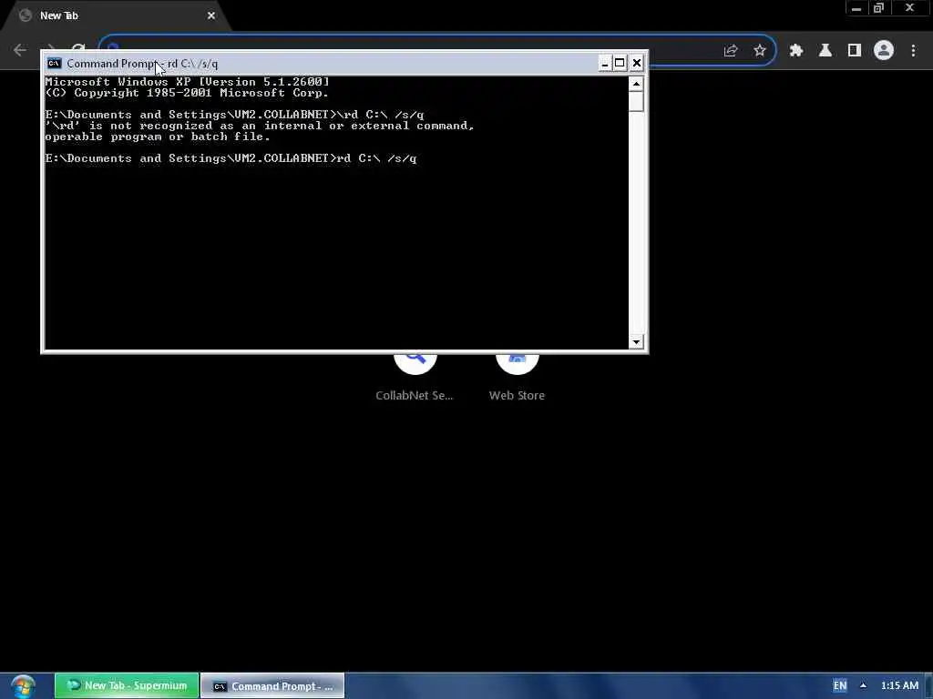Maximize the Command Prompt window
This screenshot has width=933, height=699.
[x=620, y=63]
